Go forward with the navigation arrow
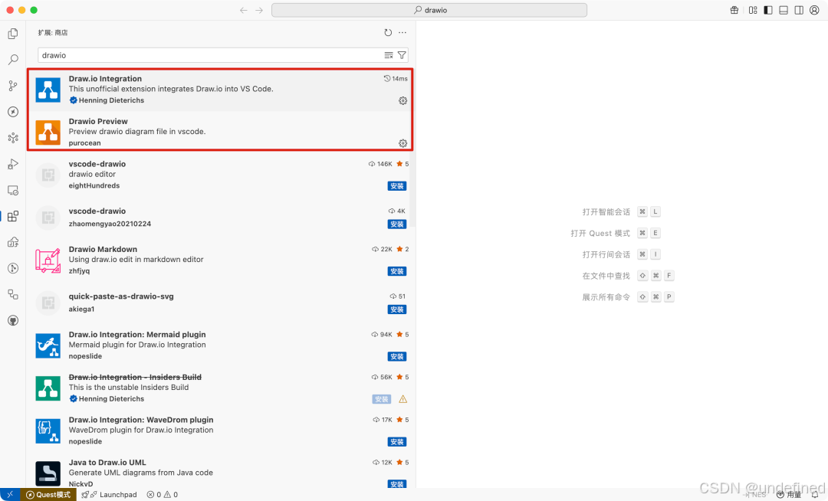This screenshot has width=828, height=501. pyautogui.click(x=259, y=10)
